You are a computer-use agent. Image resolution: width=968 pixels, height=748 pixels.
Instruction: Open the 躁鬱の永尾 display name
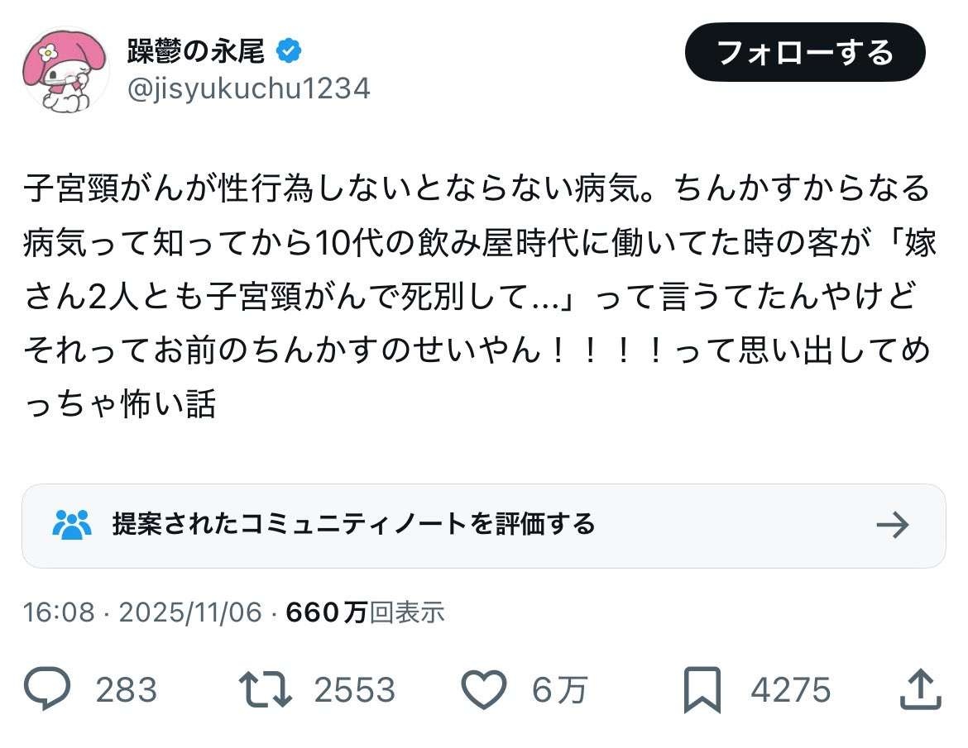click(196, 51)
